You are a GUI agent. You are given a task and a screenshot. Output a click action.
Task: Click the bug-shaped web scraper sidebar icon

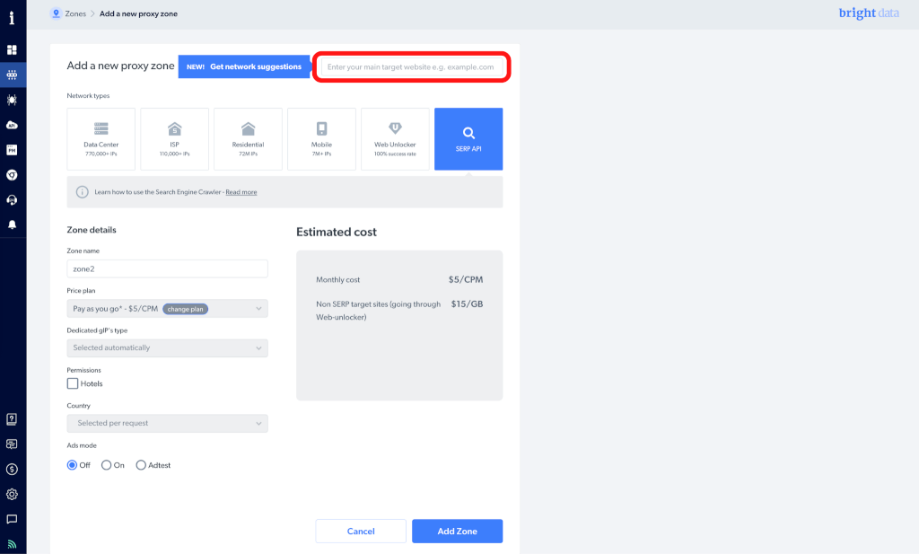click(x=13, y=100)
